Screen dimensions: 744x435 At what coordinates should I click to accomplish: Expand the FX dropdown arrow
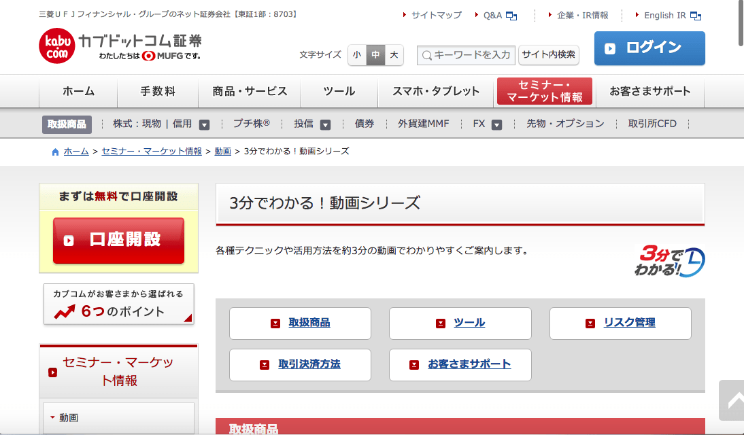pyautogui.click(x=496, y=124)
